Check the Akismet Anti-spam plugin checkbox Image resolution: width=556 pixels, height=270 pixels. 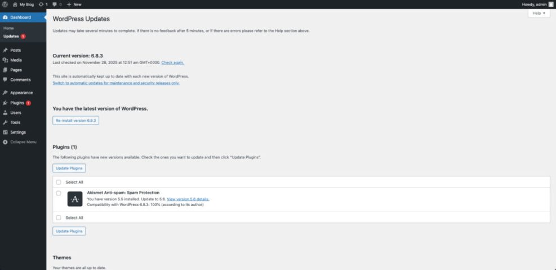coord(59,193)
